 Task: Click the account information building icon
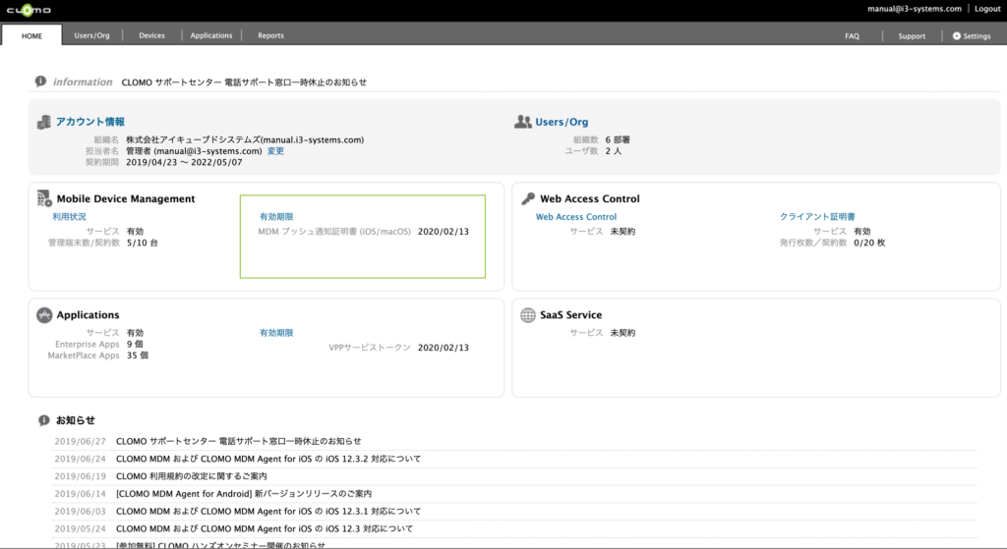(x=43, y=122)
